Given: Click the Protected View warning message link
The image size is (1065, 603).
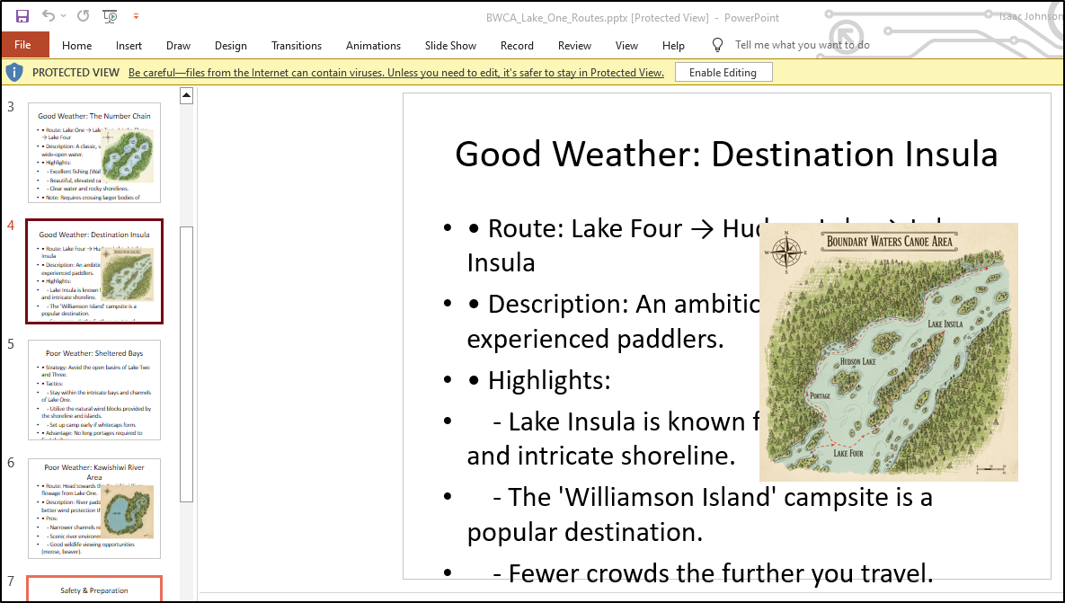Looking at the screenshot, I should [396, 73].
